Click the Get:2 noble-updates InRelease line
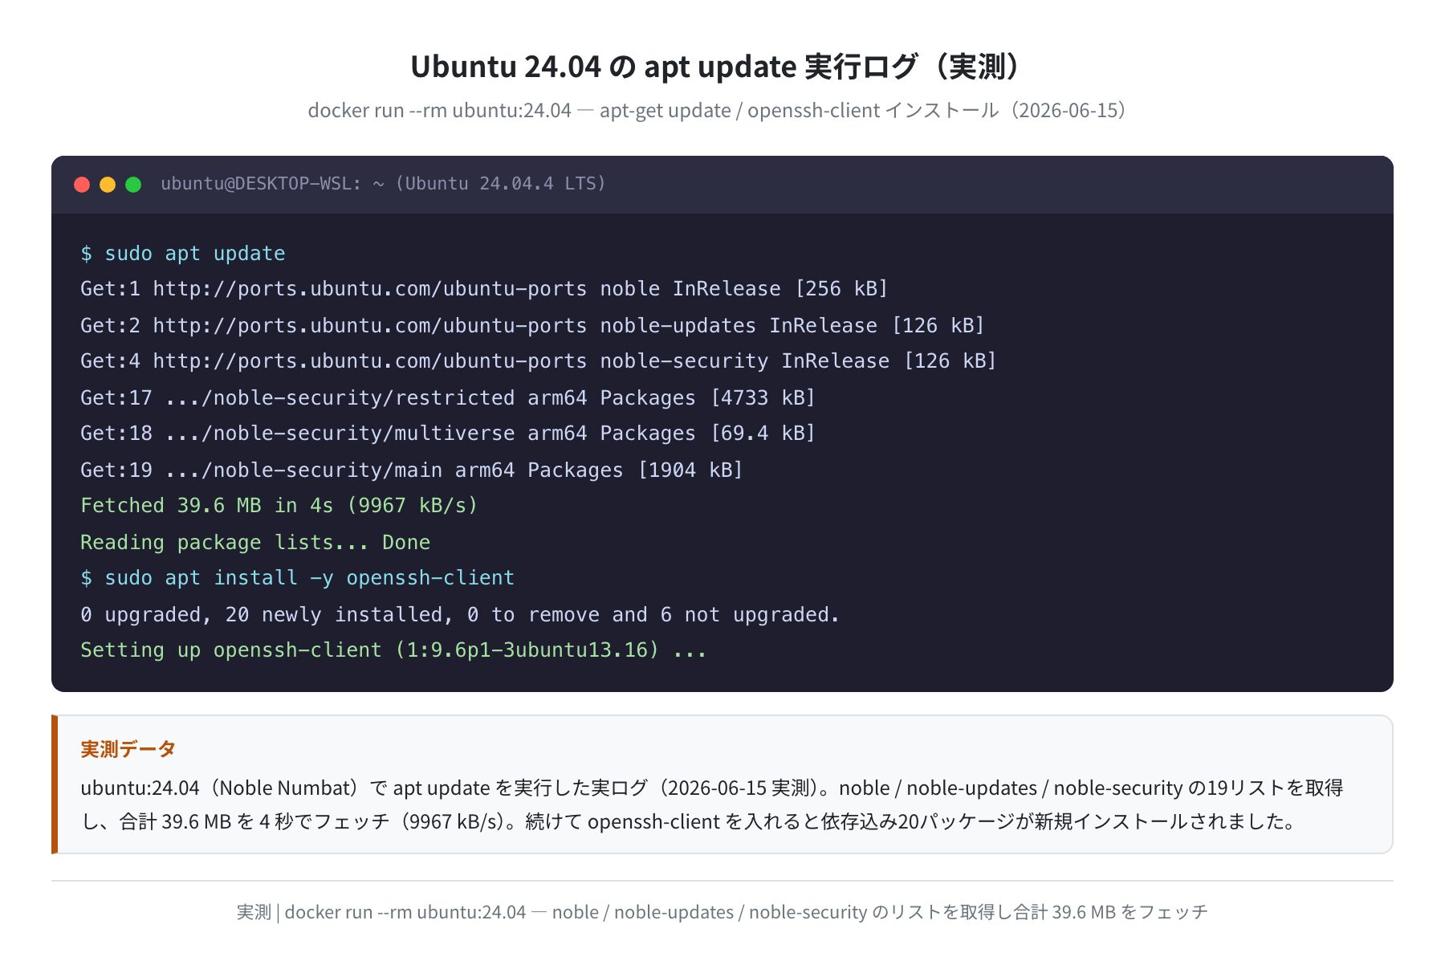Image resolution: width=1445 pixels, height=957 pixels. click(x=532, y=325)
